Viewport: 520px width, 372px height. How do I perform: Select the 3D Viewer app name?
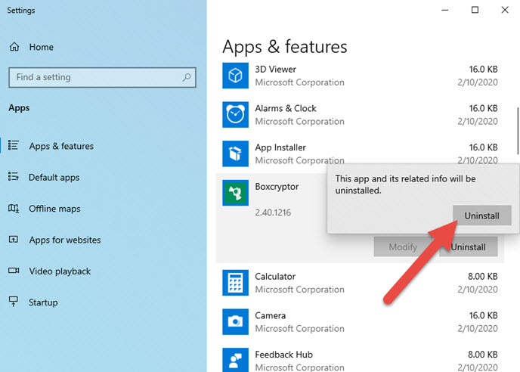coord(275,70)
